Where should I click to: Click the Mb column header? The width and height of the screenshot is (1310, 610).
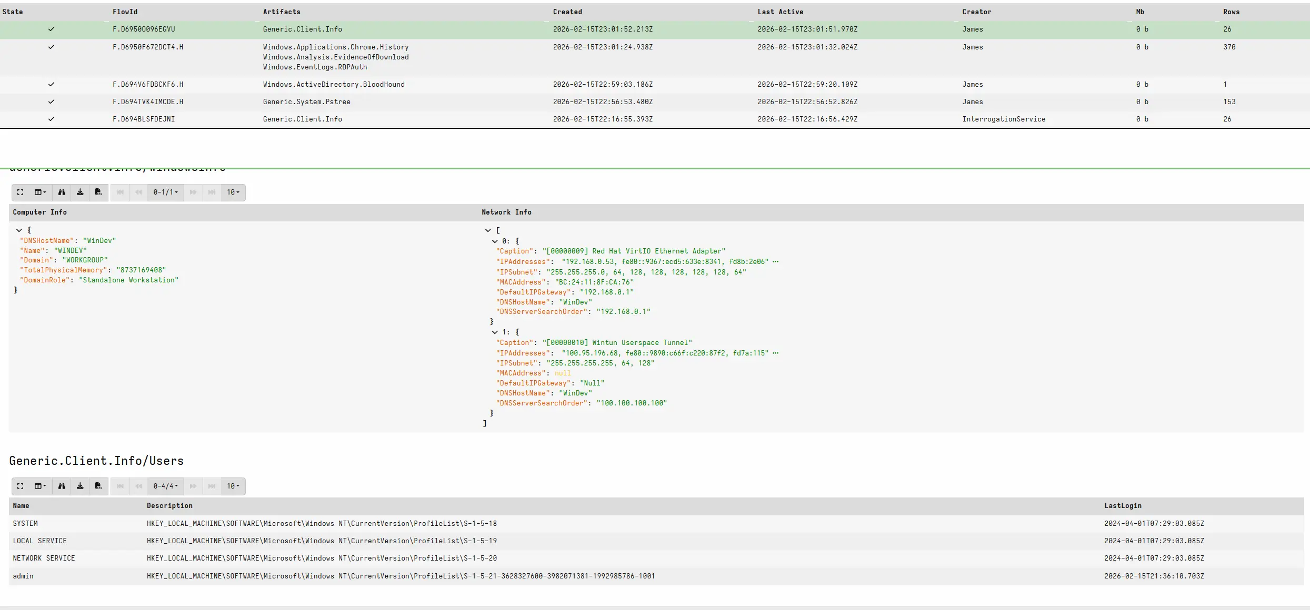click(x=1140, y=12)
